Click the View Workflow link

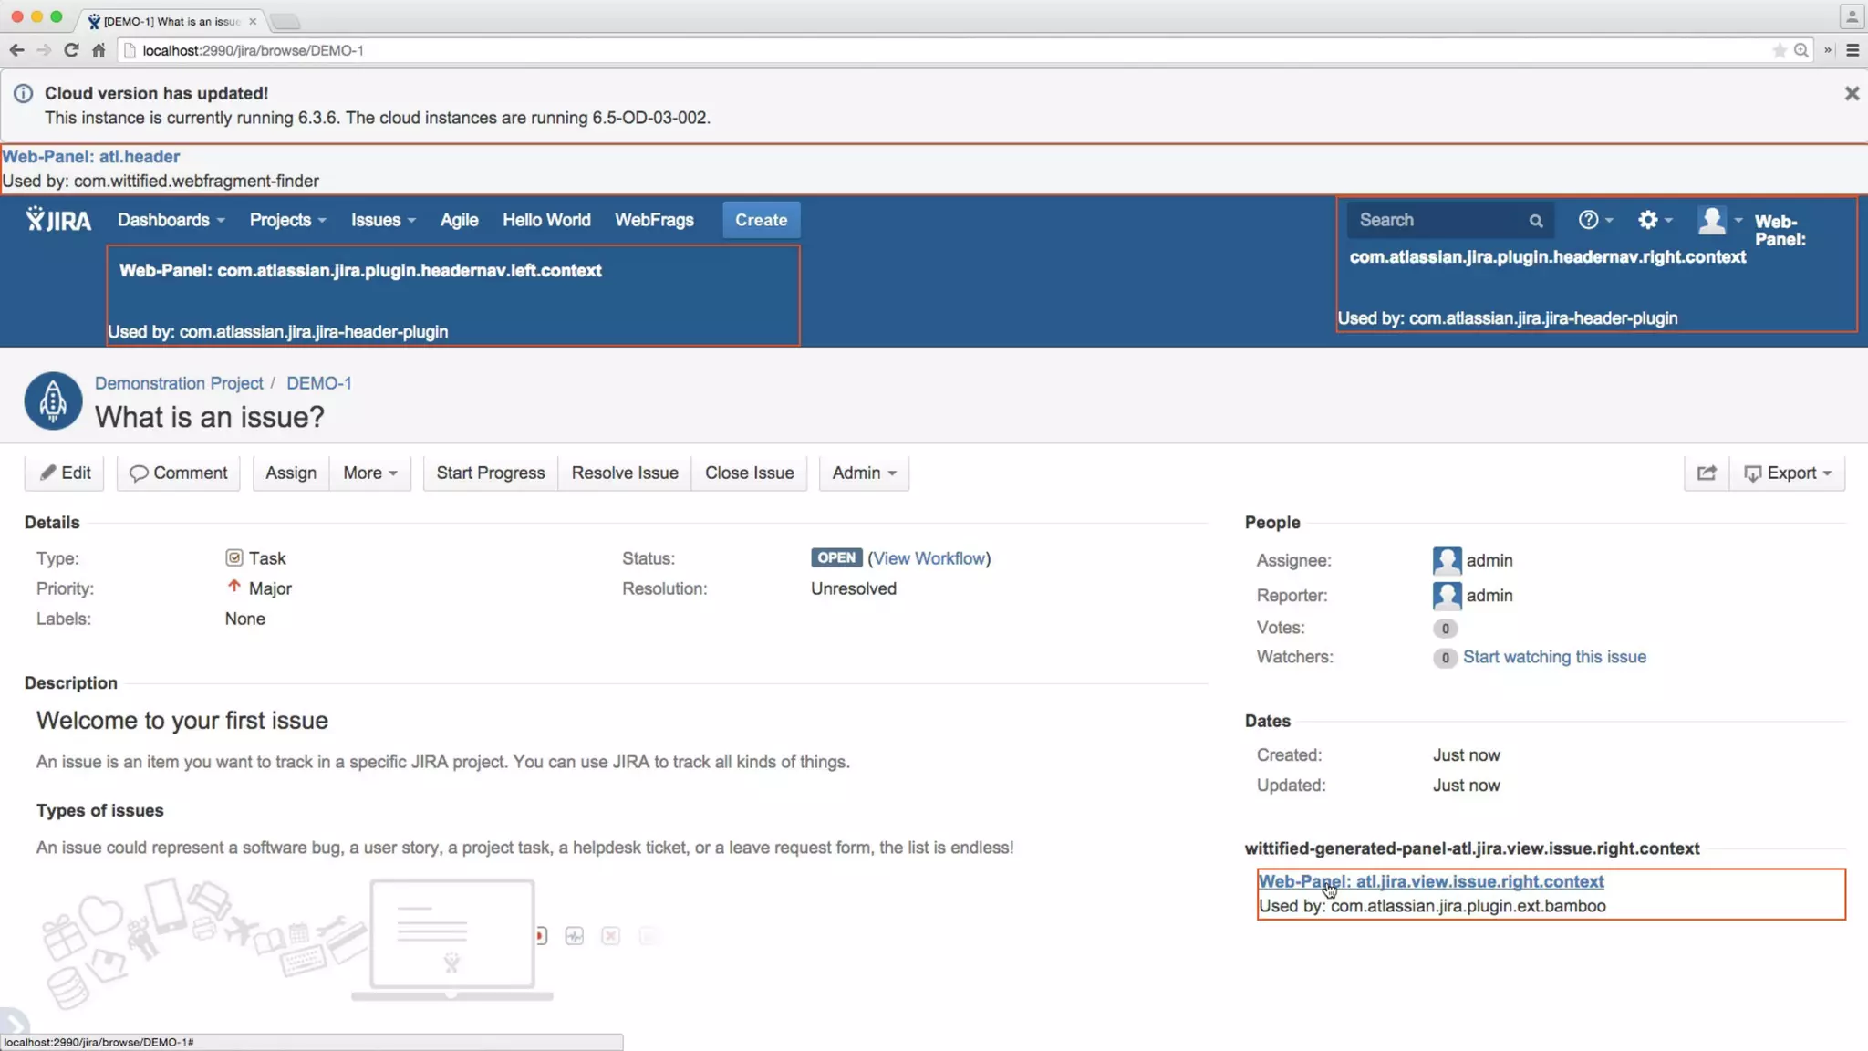(x=929, y=558)
